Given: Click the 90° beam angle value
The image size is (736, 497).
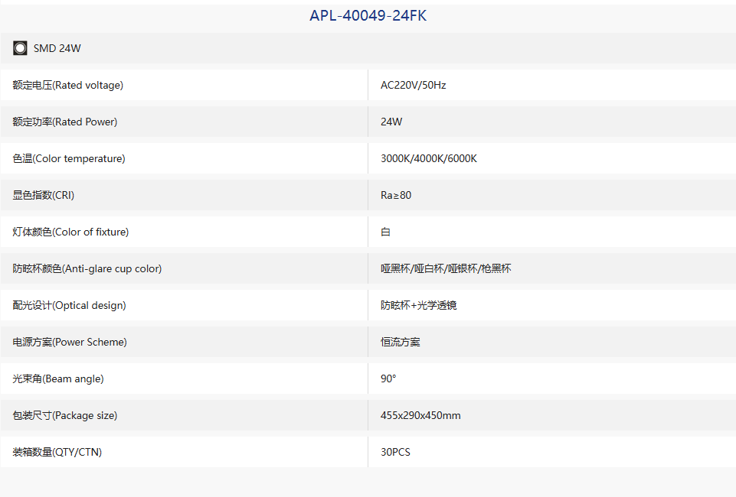Looking at the screenshot, I should tap(388, 378).
